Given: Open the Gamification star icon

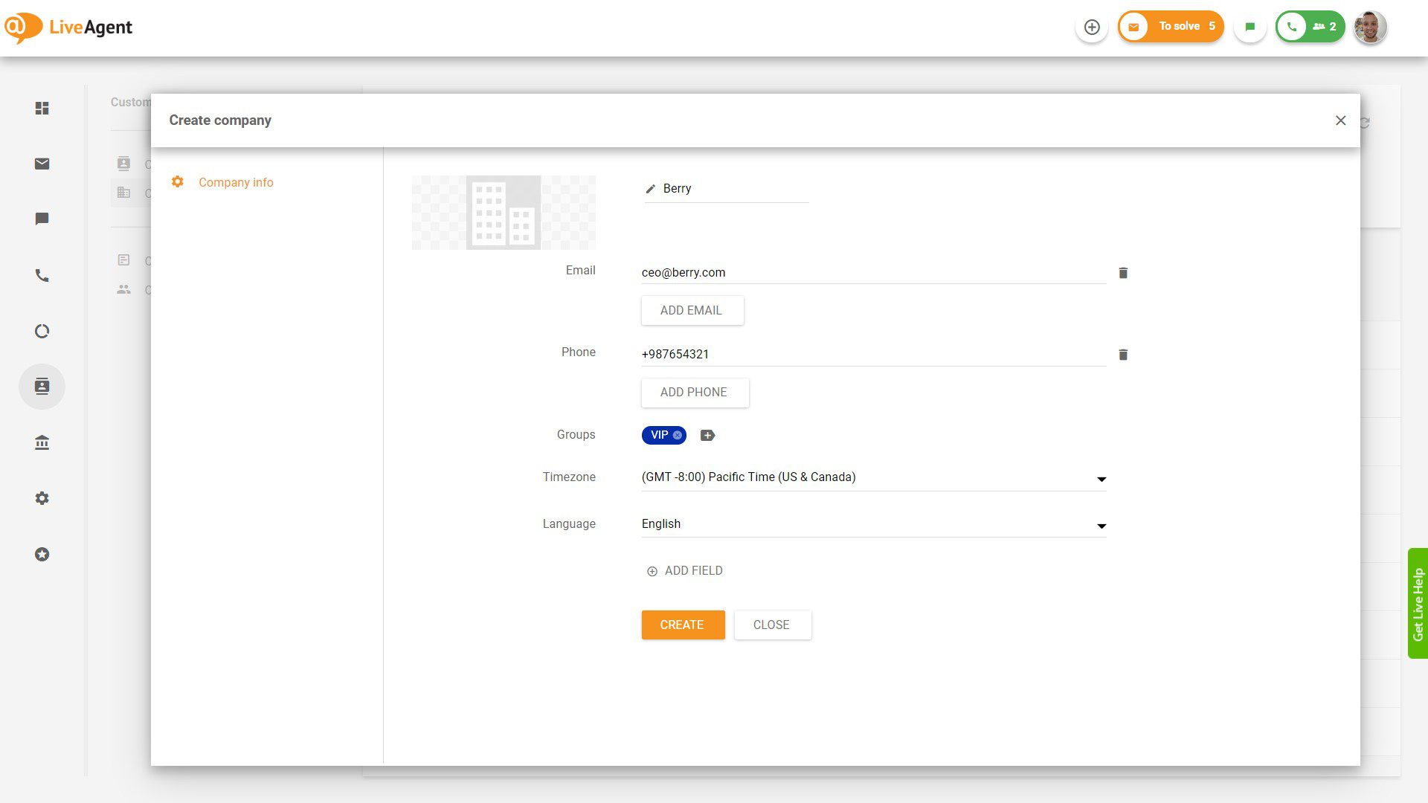Looking at the screenshot, I should (42, 554).
